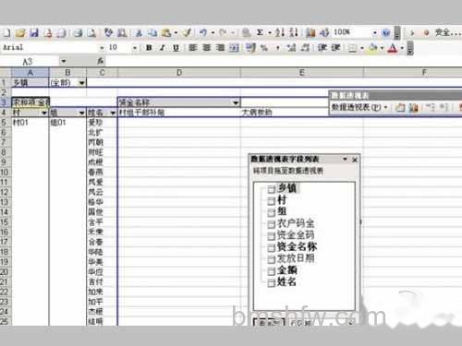This screenshot has width=462, height=346.
Task: Copy selection with the Copy icon
Action: [152, 32]
